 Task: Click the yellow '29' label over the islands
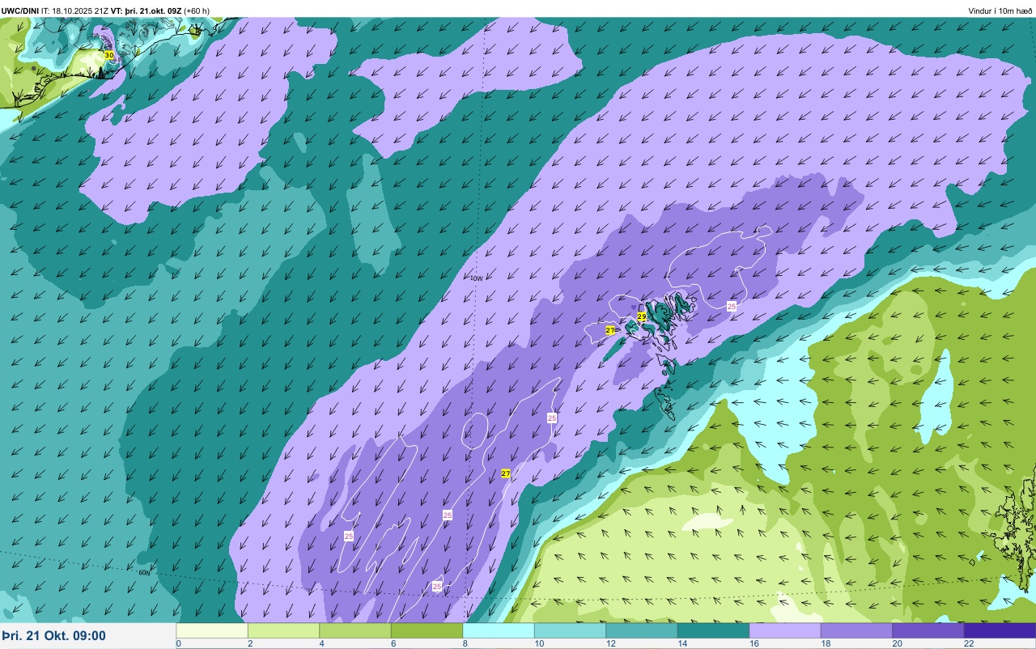pos(642,316)
